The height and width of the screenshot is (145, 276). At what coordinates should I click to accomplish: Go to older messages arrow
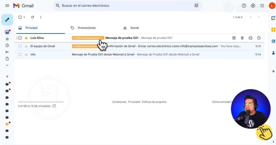coord(259,17)
